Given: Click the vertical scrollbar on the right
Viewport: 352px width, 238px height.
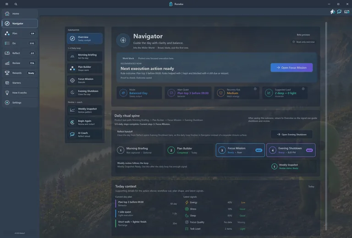Looking at the screenshot, I should pos(326,126).
